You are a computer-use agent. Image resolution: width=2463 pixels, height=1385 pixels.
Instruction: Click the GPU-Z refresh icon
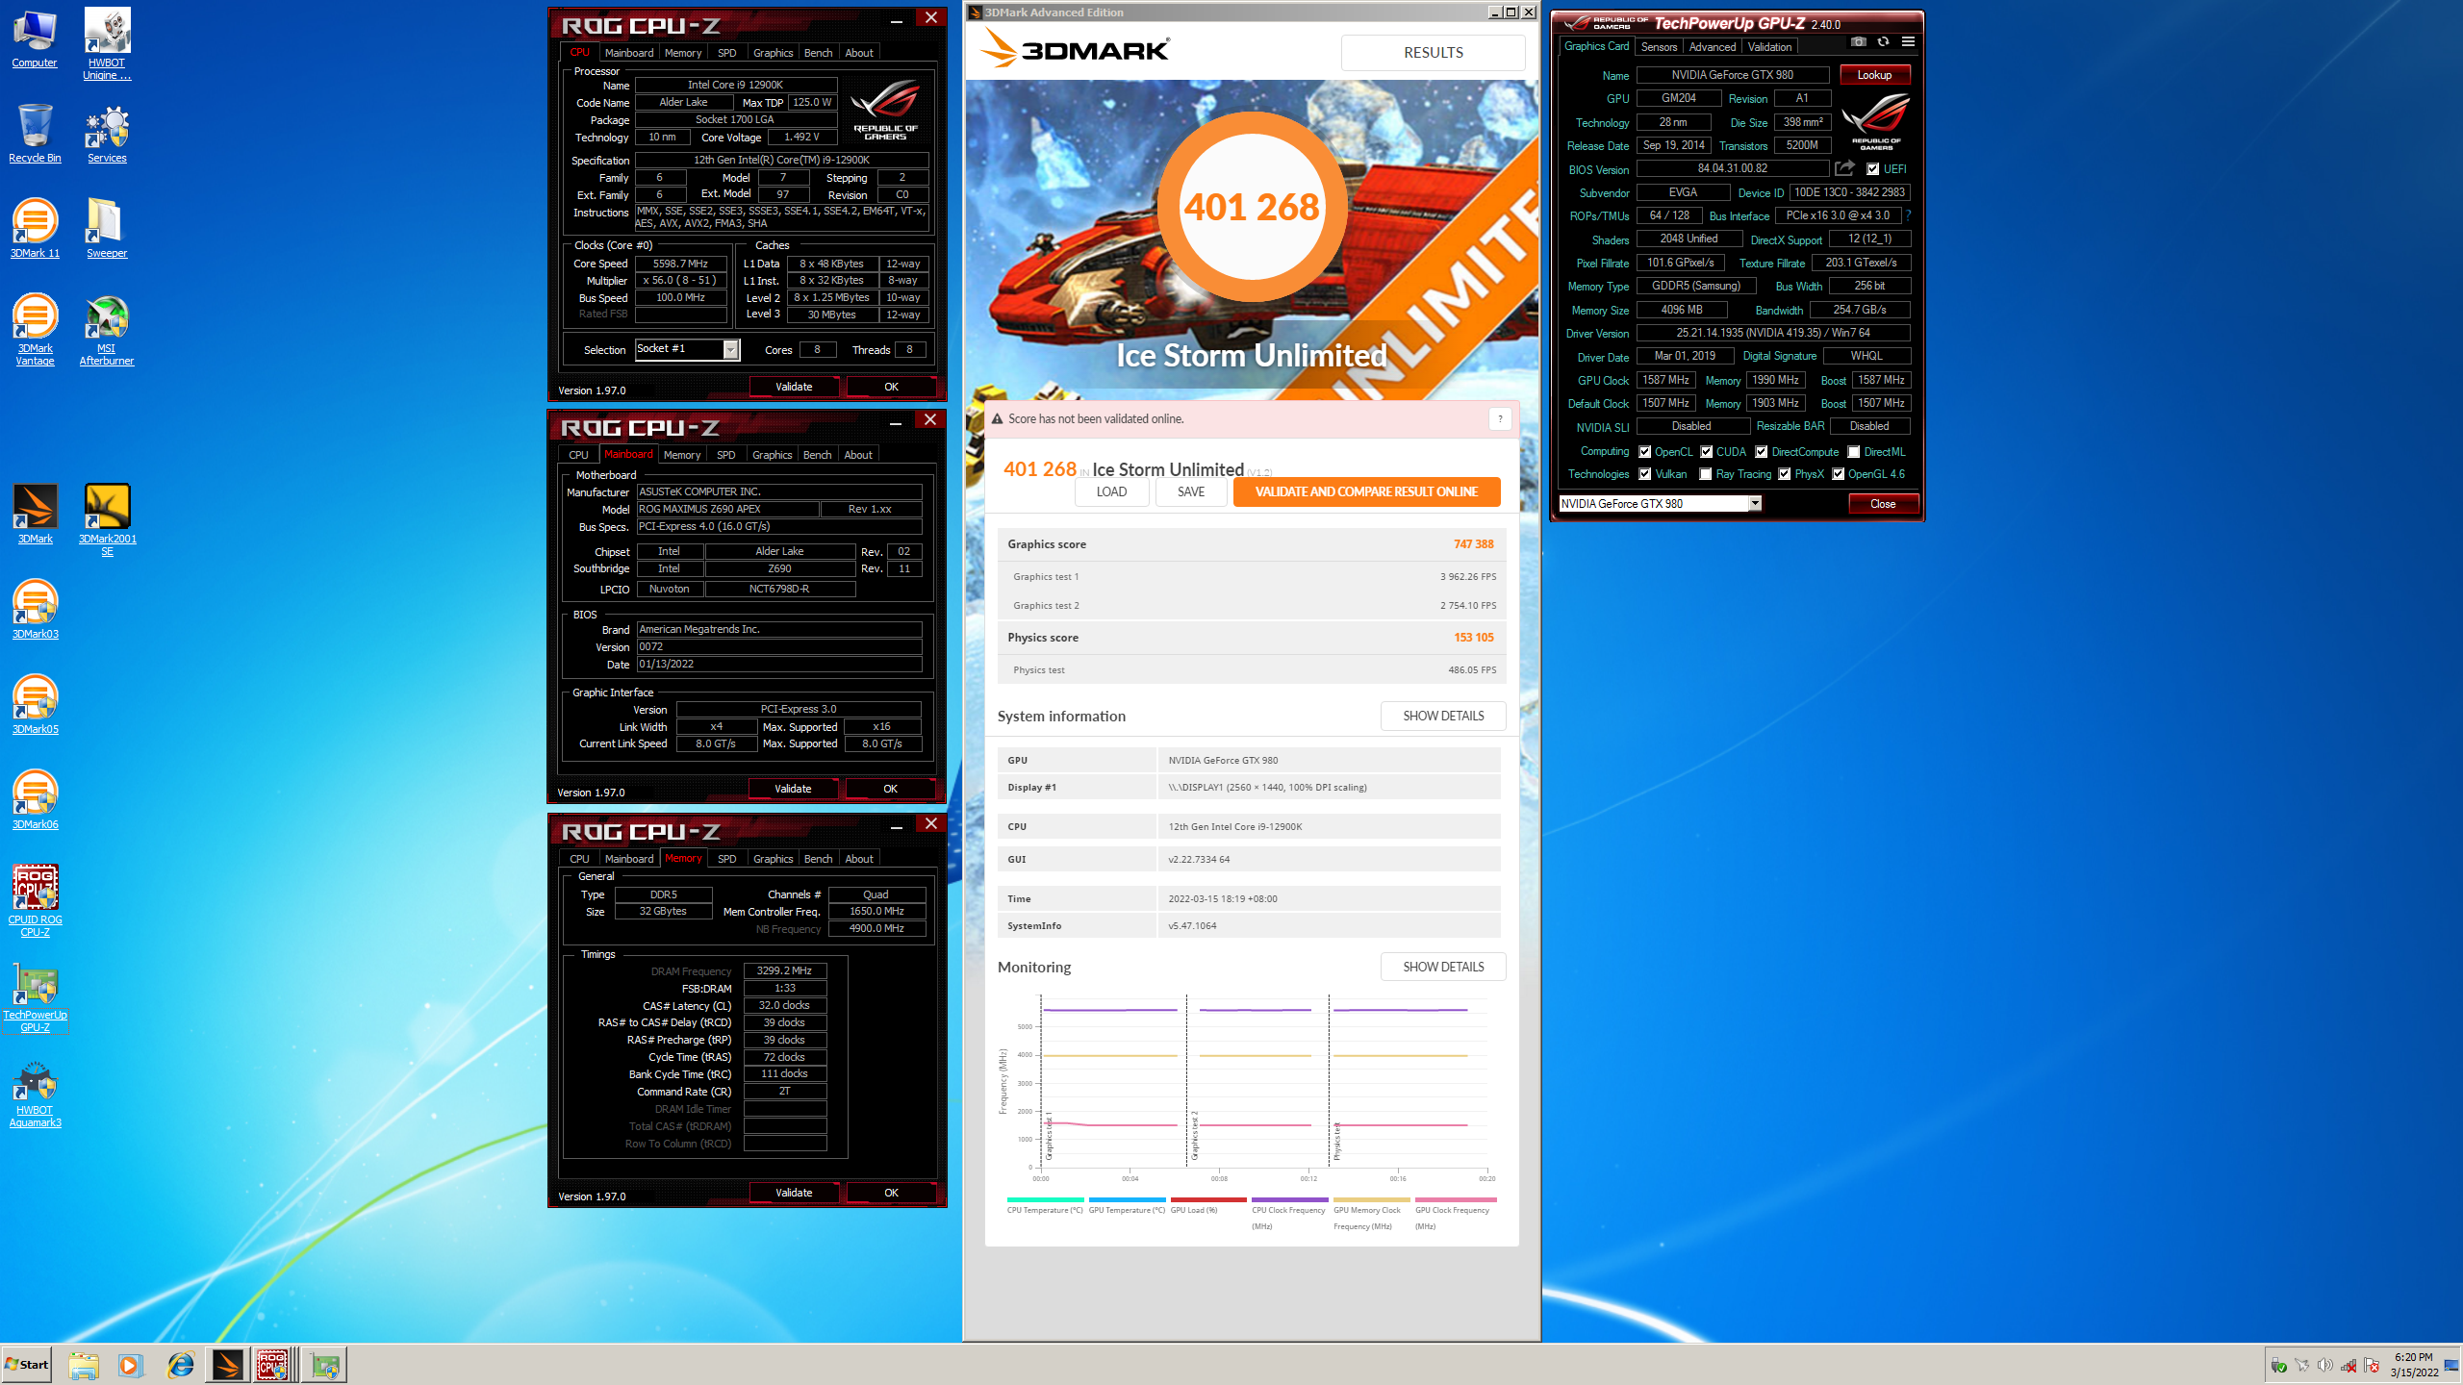pyautogui.click(x=1884, y=42)
